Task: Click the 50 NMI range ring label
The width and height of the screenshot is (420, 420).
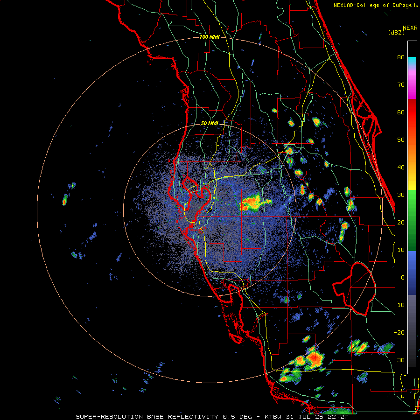Action: point(210,124)
